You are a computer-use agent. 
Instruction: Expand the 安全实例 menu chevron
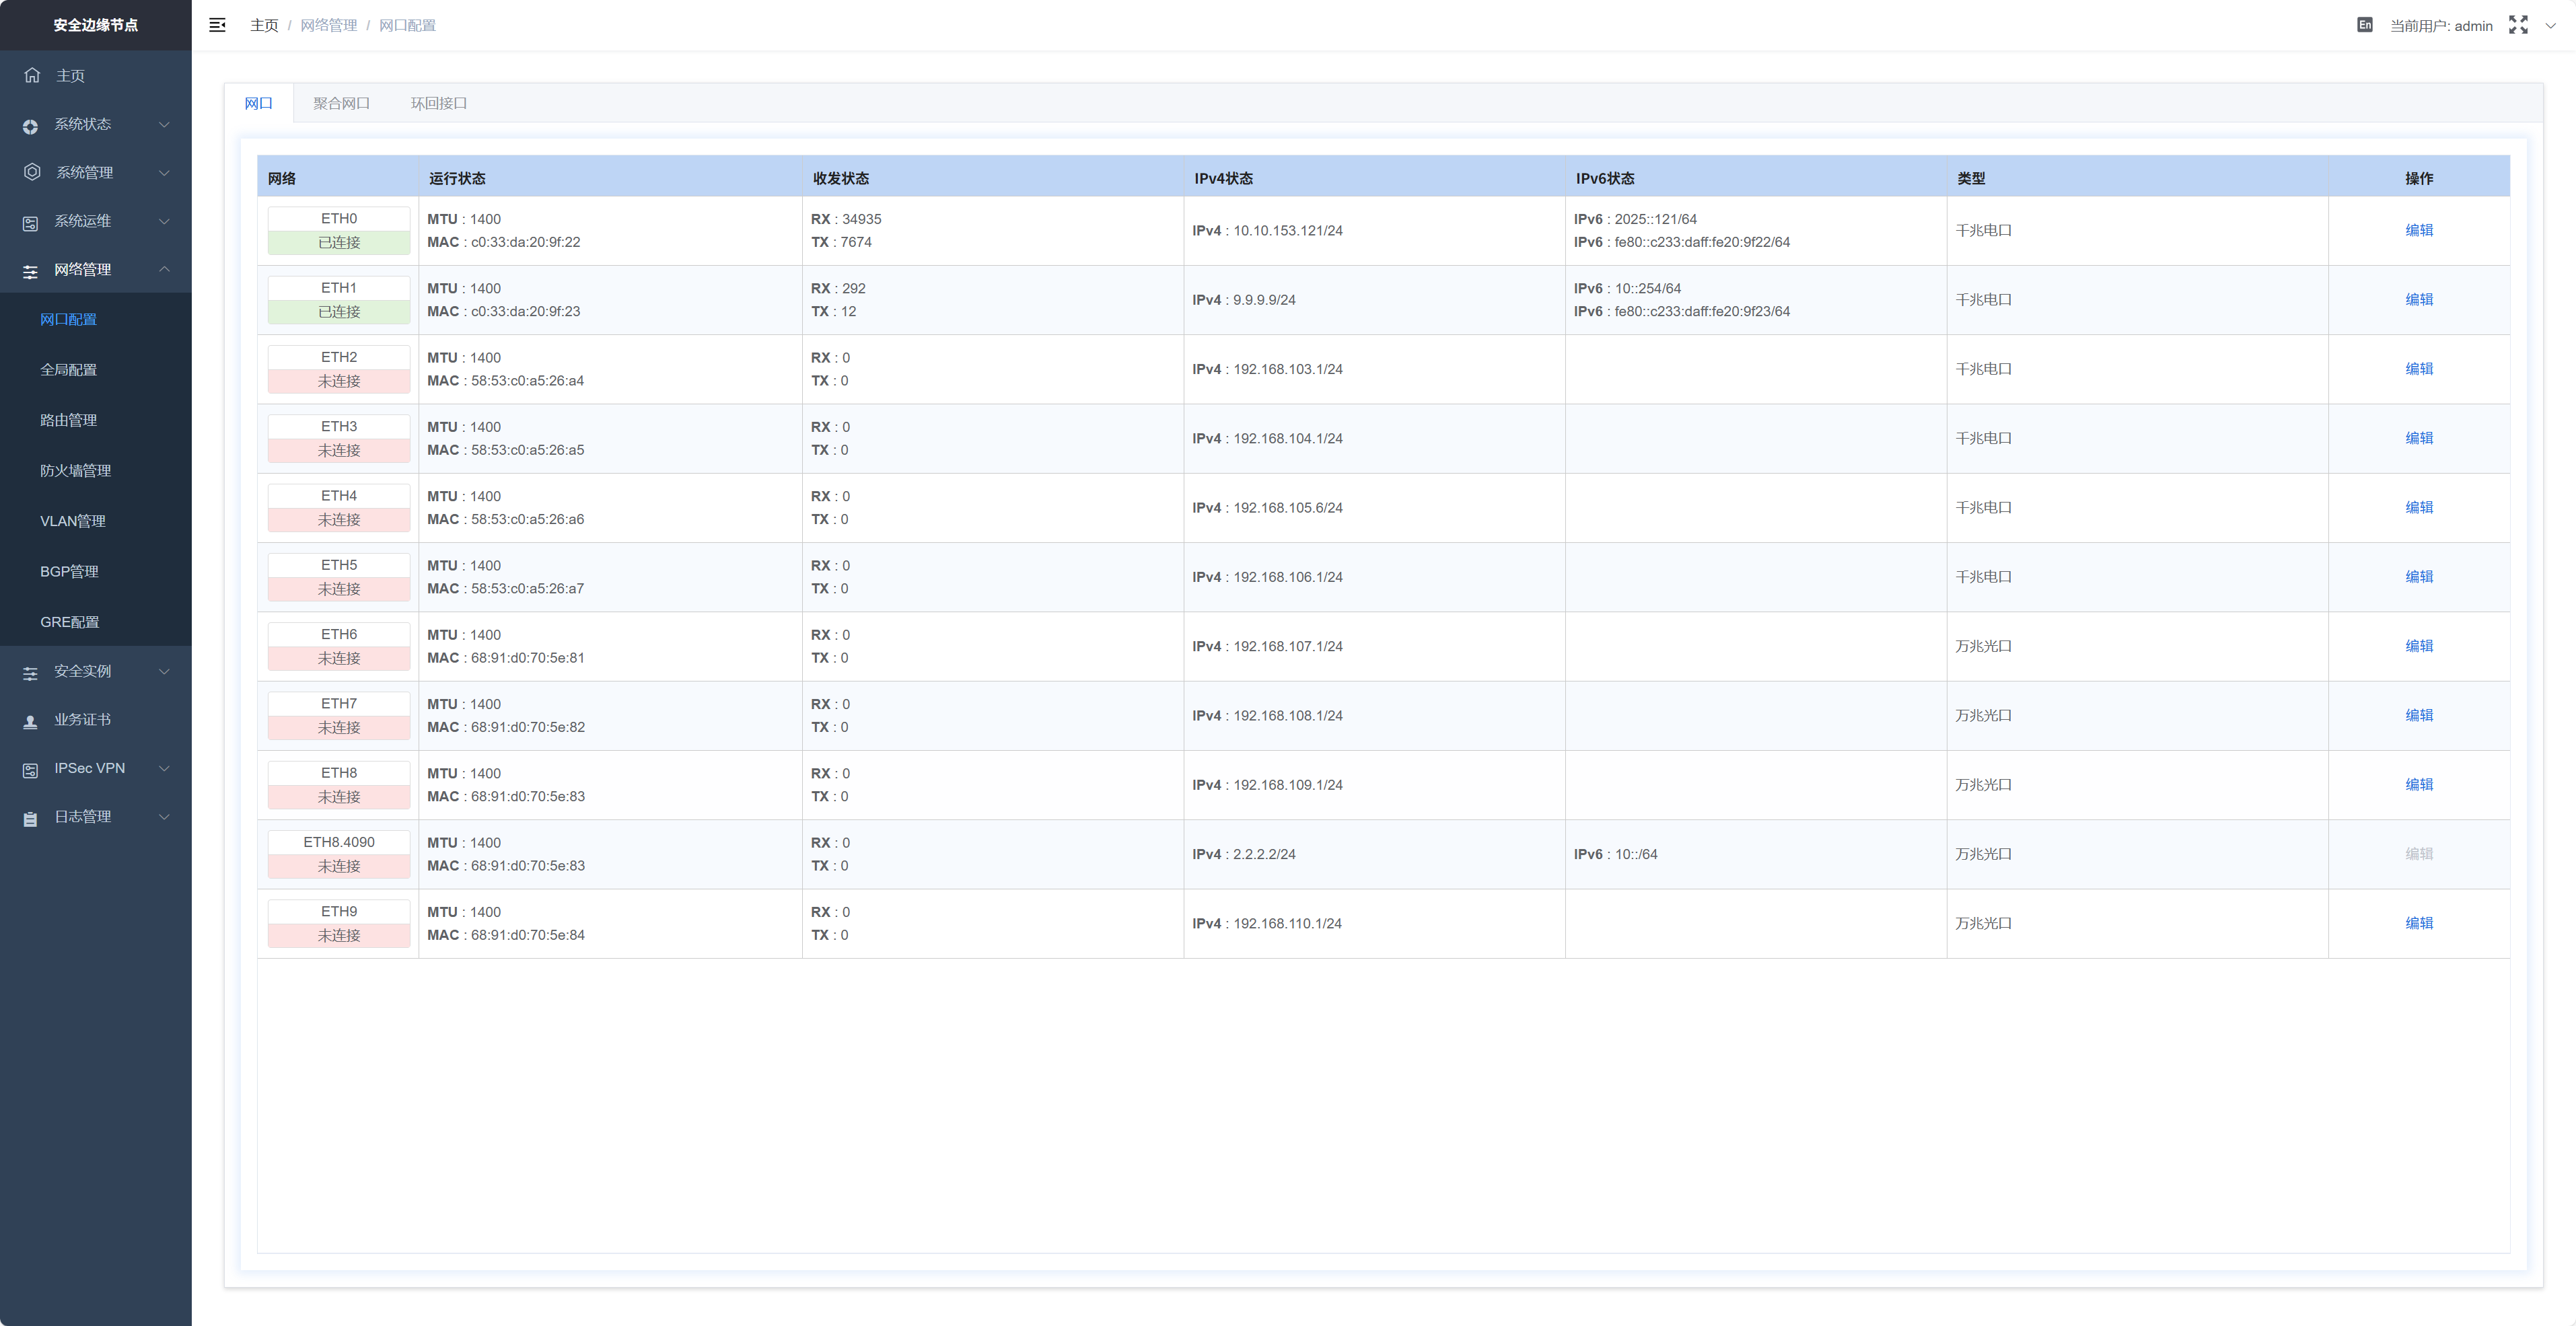click(164, 671)
